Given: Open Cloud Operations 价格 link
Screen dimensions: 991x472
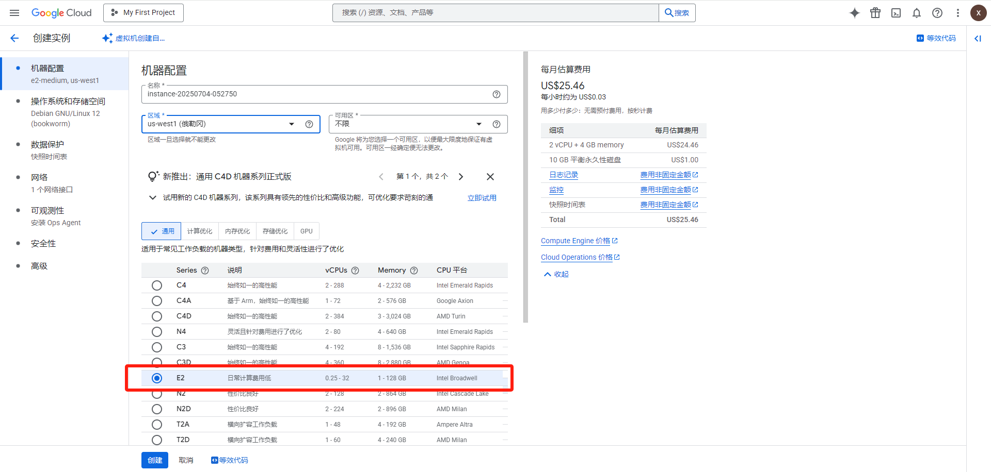Looking at the screenshot, I should click(x=580, y=257).
